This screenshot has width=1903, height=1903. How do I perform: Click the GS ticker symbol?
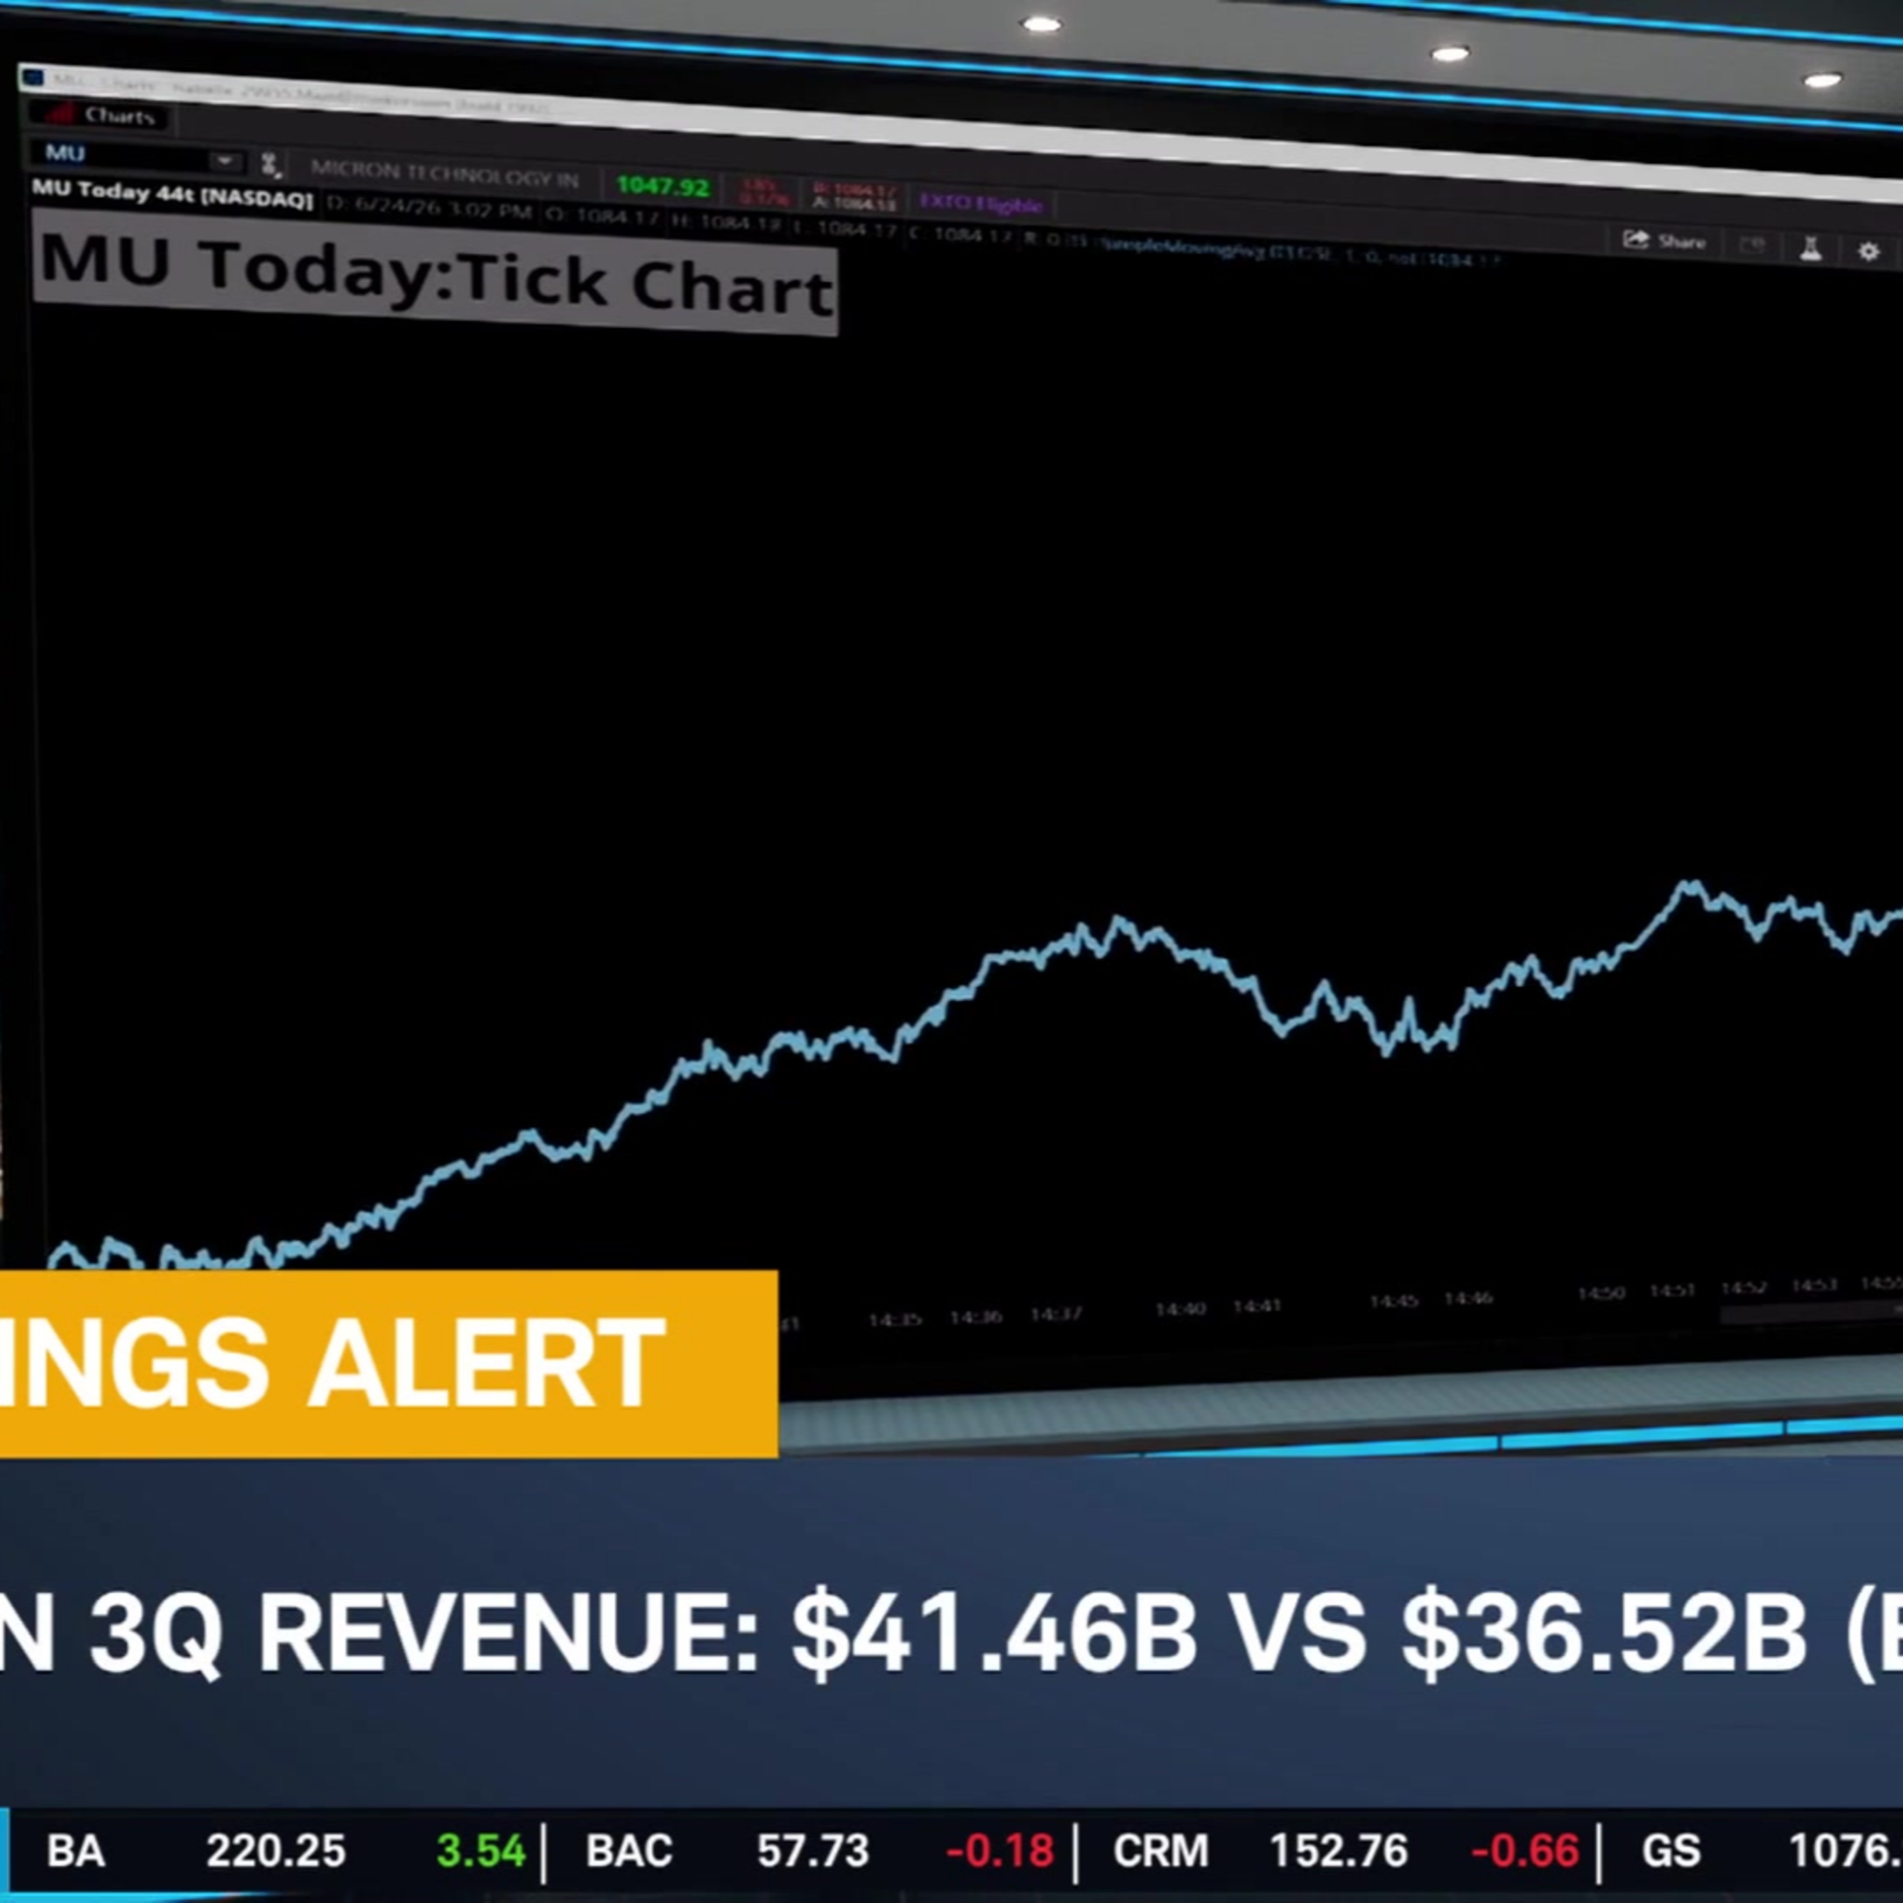click(1671, 1851)
